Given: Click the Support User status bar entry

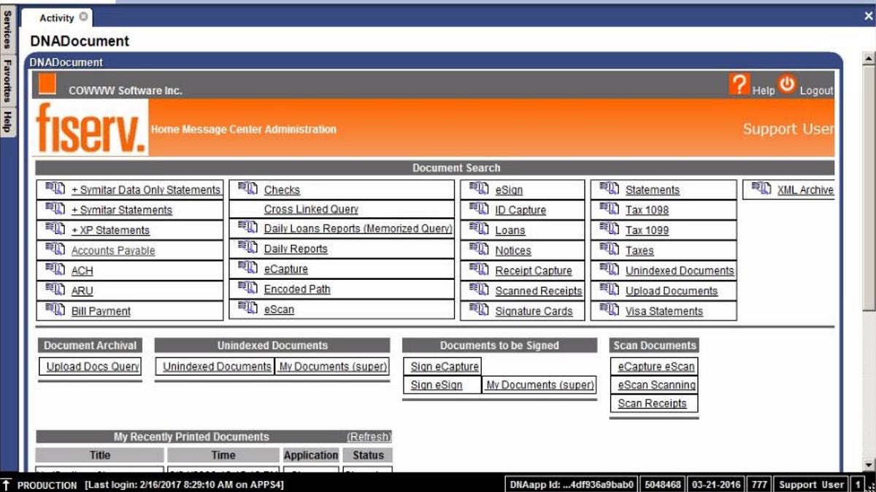Looking at the screenshot, I should [x=810, y=484].
